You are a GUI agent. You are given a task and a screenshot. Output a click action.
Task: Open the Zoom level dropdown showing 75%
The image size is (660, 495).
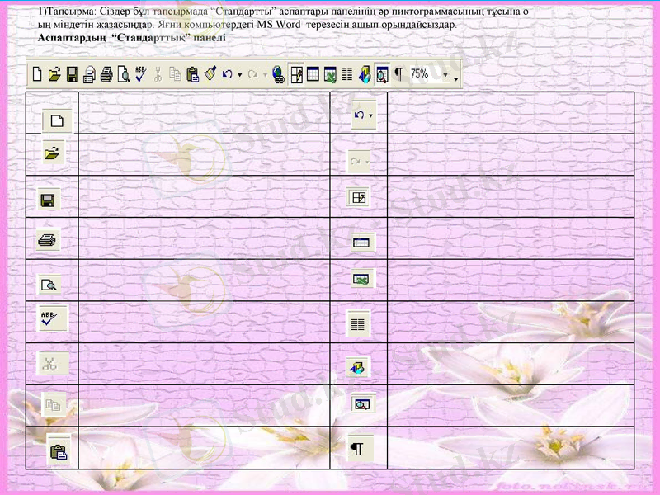click(445, 73)
